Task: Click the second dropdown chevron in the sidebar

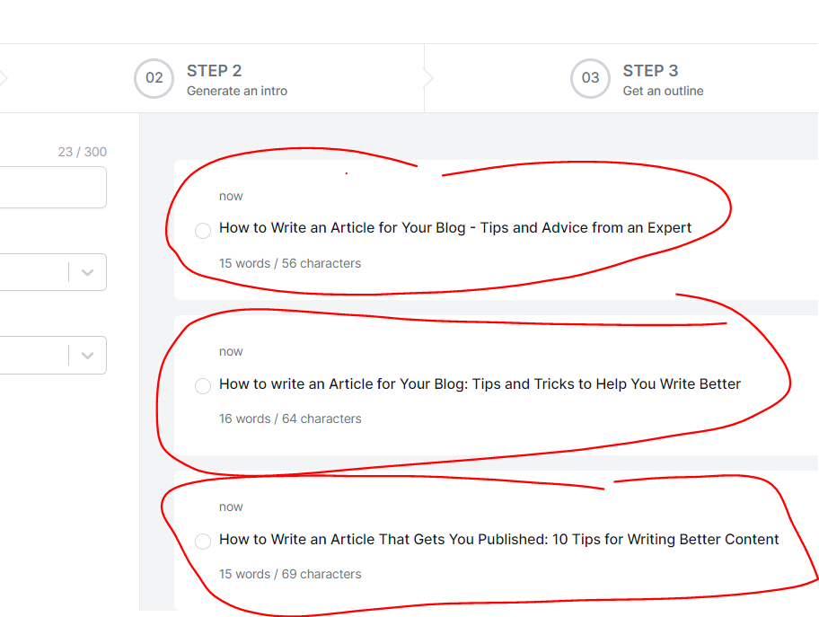Action: point(88,355)
